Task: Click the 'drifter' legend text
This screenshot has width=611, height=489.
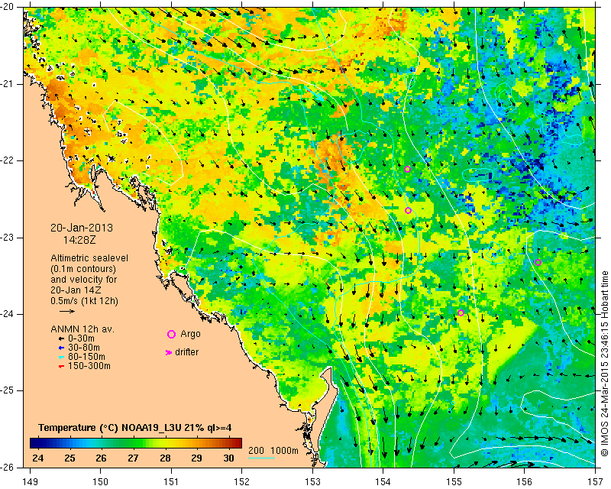Action: pos(186,352)
